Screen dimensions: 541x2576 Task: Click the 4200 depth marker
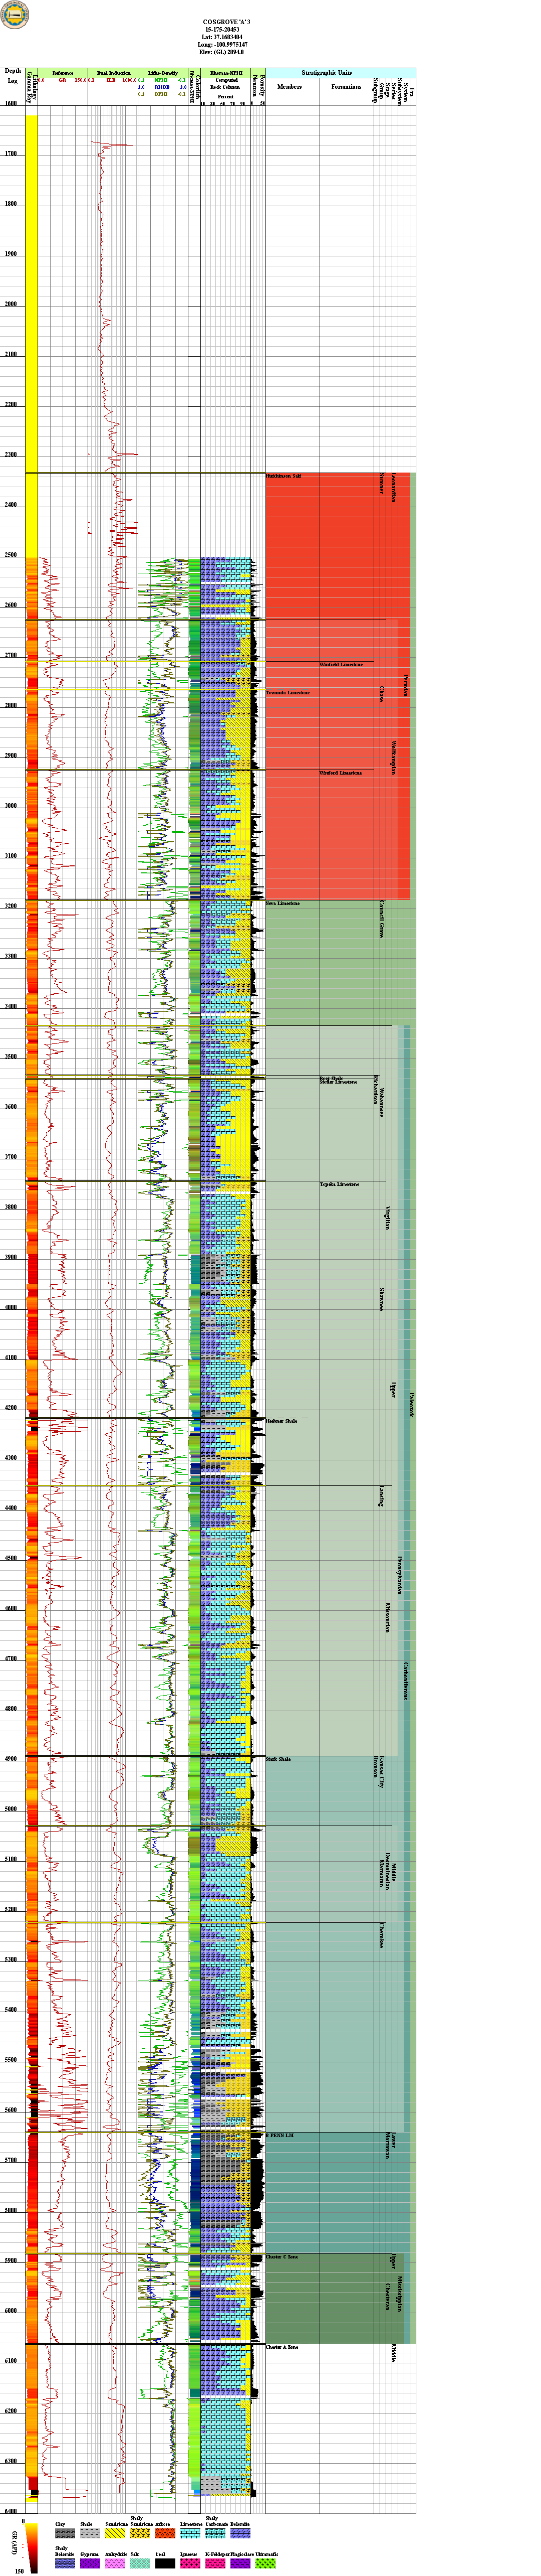pos(10,1408)
